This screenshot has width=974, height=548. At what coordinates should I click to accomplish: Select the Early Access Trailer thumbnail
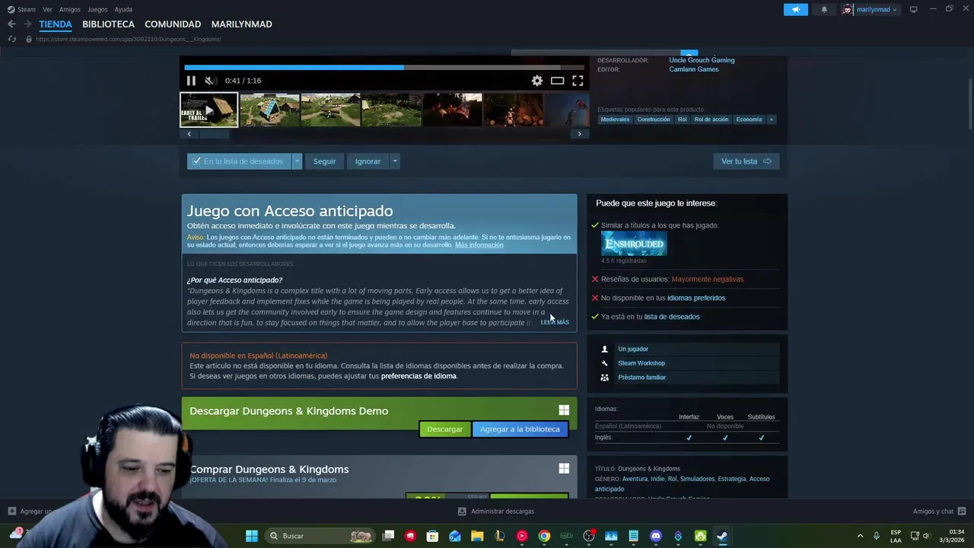pyautogui.click(x=208, y=110)
